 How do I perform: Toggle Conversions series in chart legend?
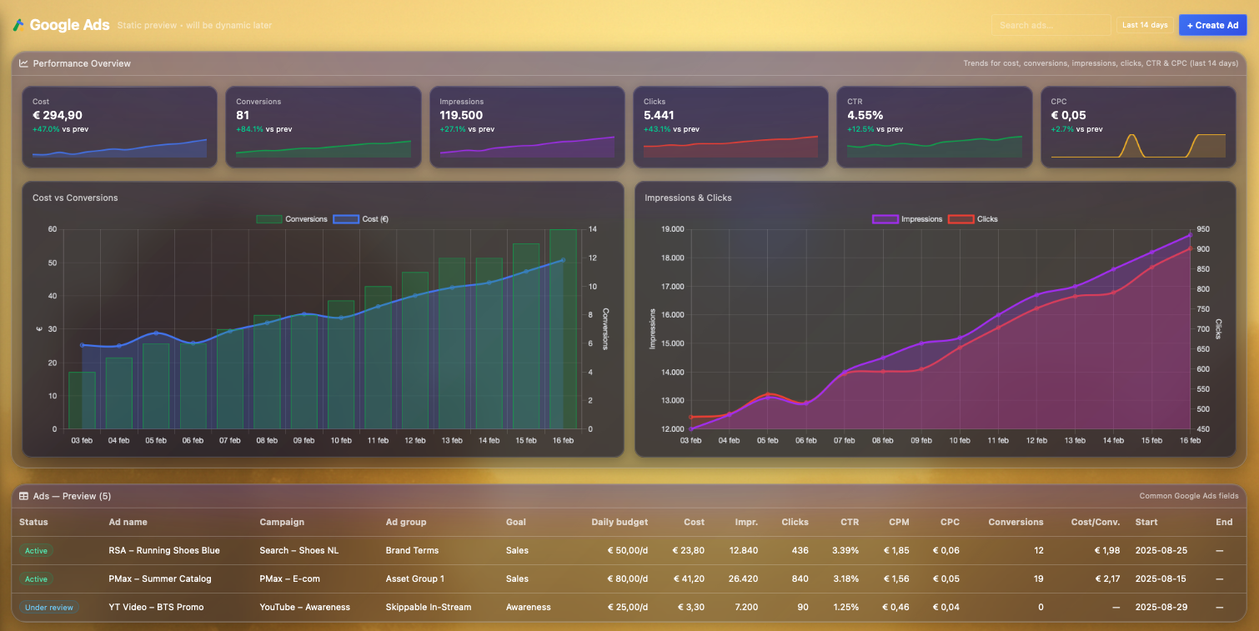293,219
